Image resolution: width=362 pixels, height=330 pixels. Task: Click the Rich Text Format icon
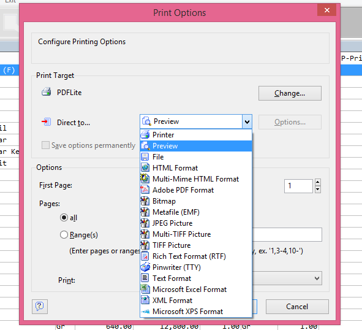pyautogui.click(x=145, y=256)
